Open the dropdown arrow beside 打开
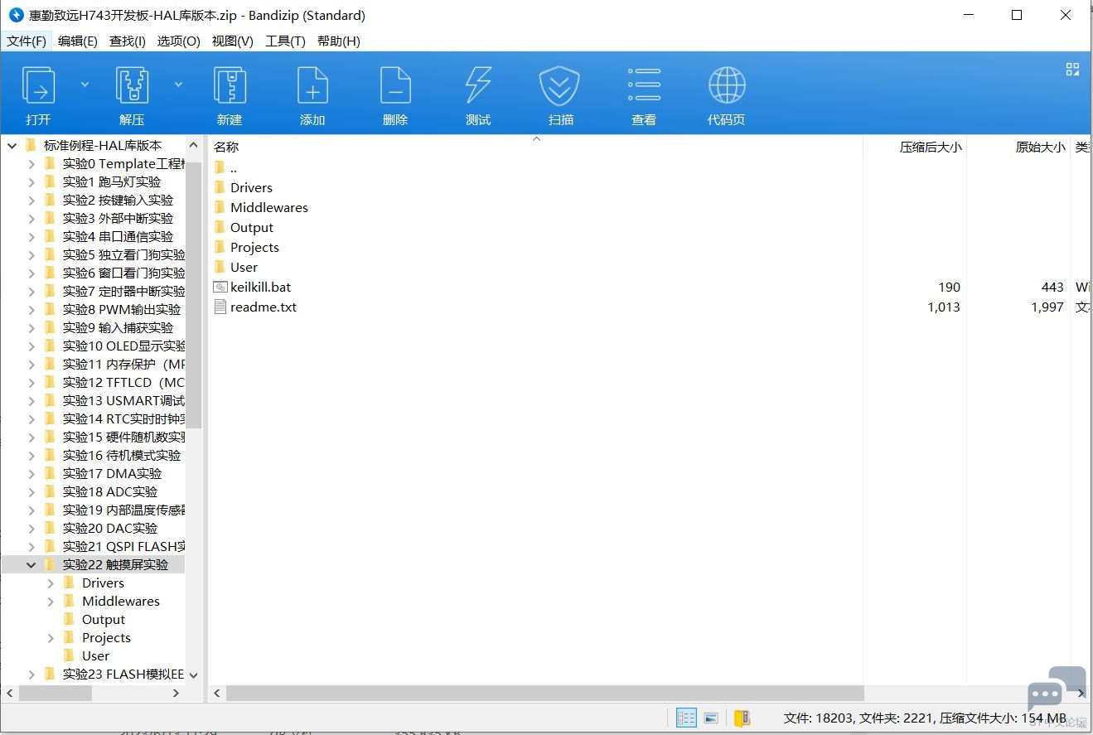The height and width of the screenshot is (735, 1093). click(85, 84)
